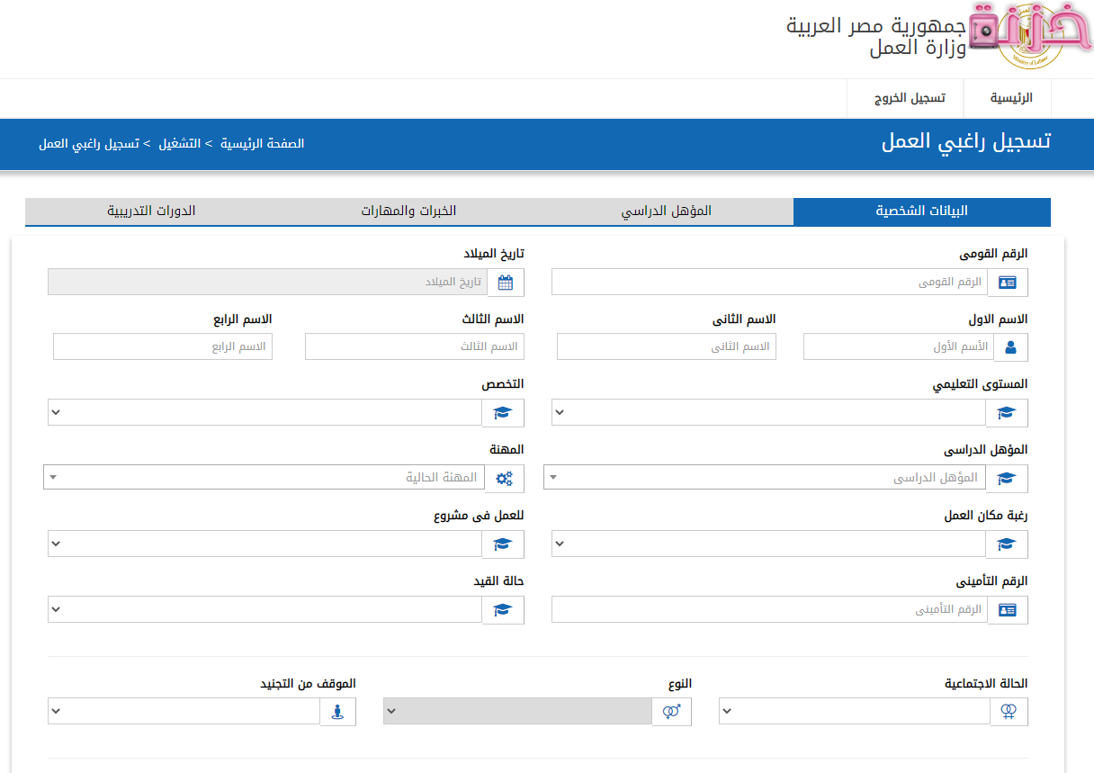Click the graduation cap icon beside حالة القيد
The height and width of the screenshot is (773, 1094).
point(503,609)
